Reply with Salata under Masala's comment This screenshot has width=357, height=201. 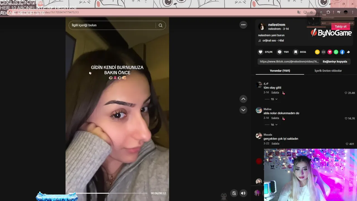point(275,143)
